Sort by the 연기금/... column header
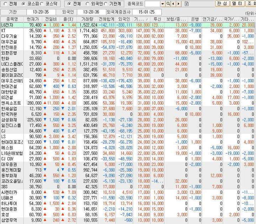 212,19
